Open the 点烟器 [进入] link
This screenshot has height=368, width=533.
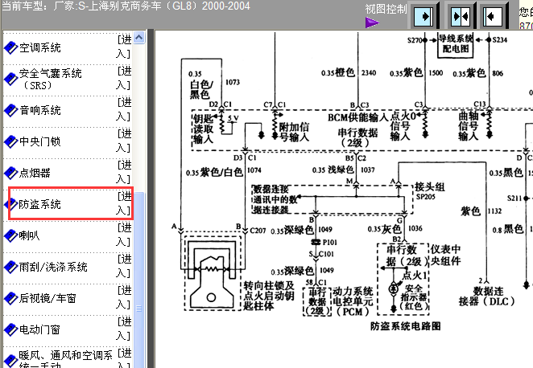[x=124, y=172]
